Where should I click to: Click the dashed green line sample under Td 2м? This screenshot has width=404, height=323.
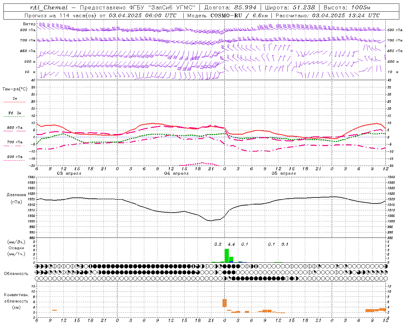(x=14, y=117)
